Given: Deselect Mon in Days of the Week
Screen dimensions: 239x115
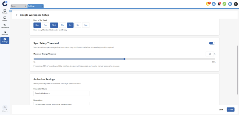Looking at the screenshot, I should click(37, 25).
